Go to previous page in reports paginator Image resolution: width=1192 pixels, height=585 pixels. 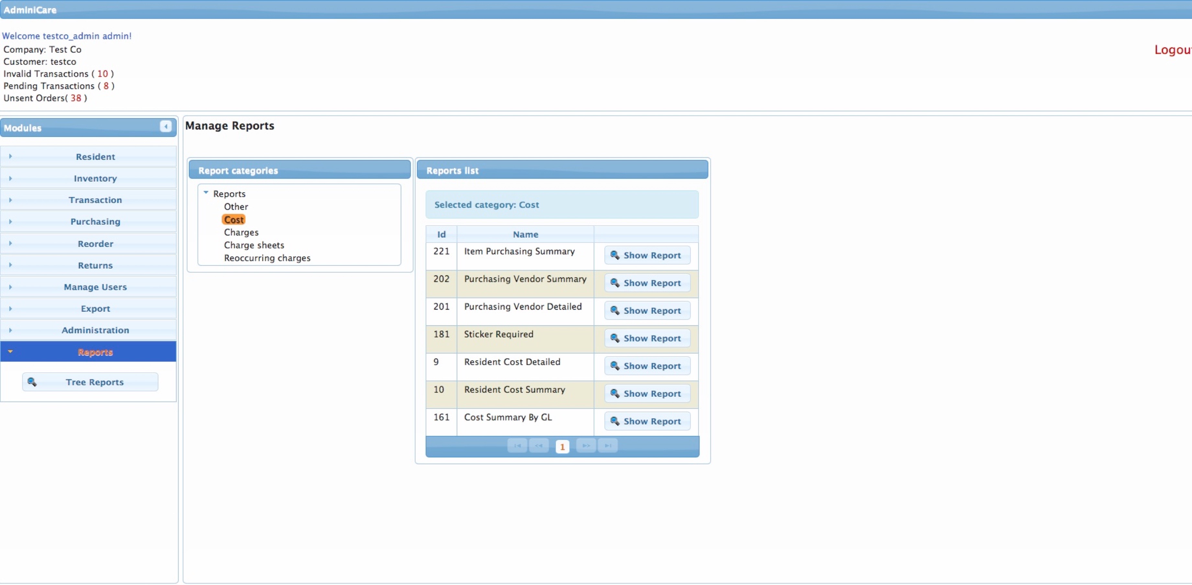(539, 445)
